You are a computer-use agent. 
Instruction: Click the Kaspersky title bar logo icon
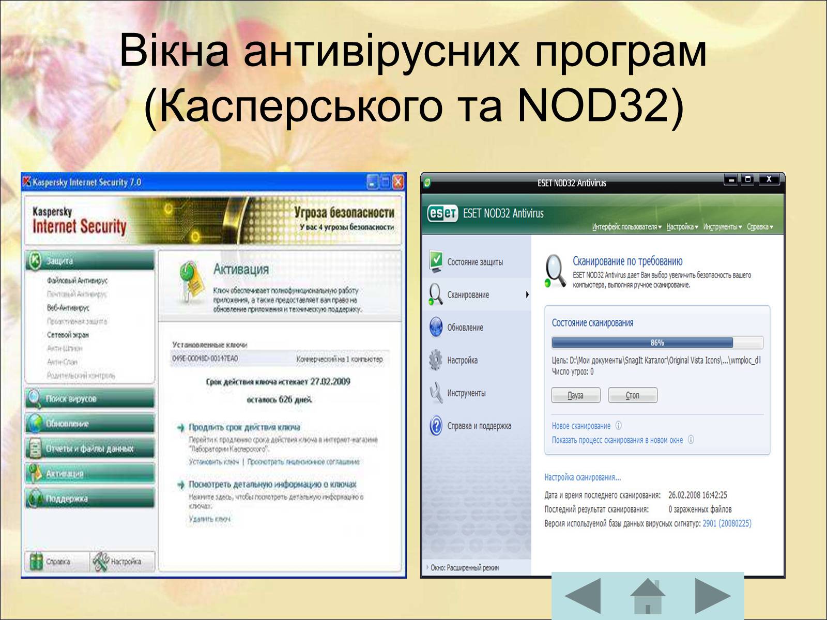(27, 182)
